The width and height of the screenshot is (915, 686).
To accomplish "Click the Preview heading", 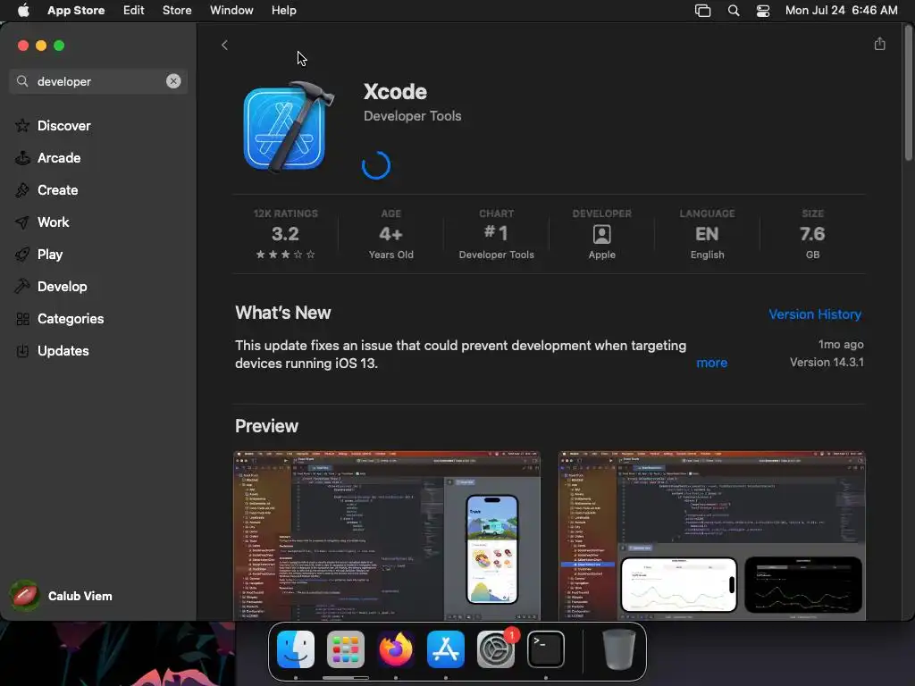I will [266, 426].
